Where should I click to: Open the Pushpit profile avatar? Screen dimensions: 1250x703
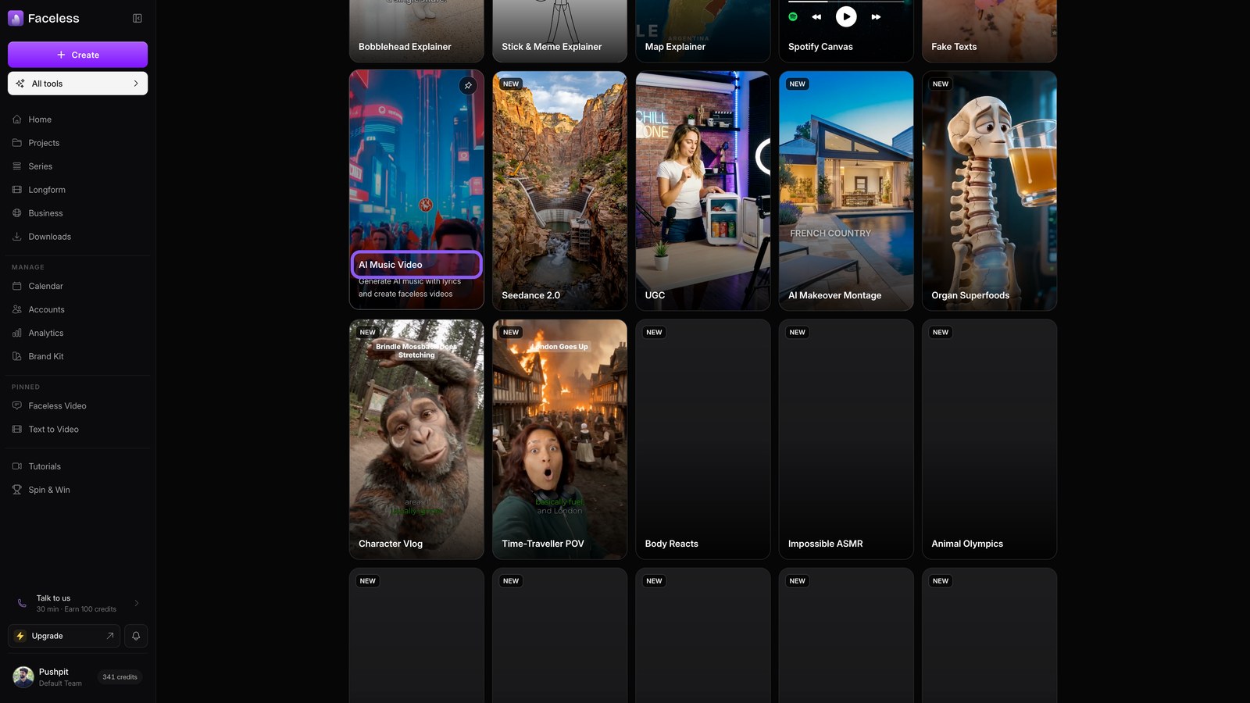point(23,677)
